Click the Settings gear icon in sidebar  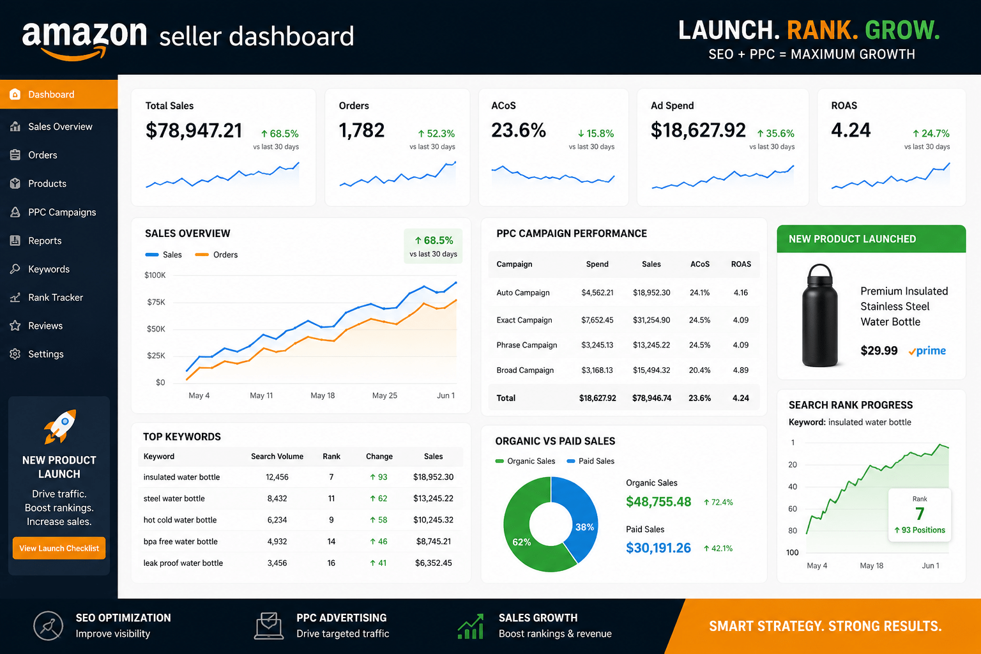tap(15, 354)
